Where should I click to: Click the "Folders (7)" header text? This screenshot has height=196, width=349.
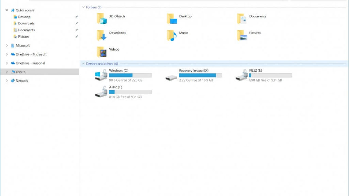(94, 7)
